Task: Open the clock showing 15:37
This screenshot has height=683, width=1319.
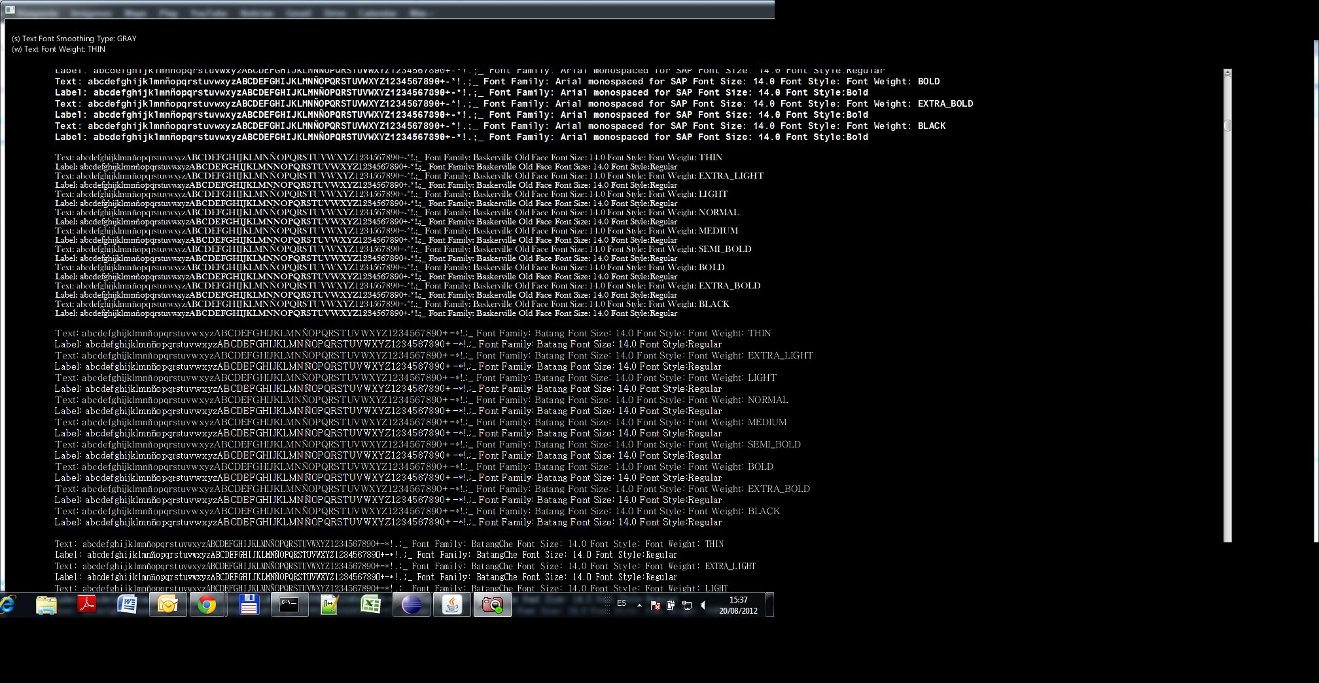Action: coord(738,605)
